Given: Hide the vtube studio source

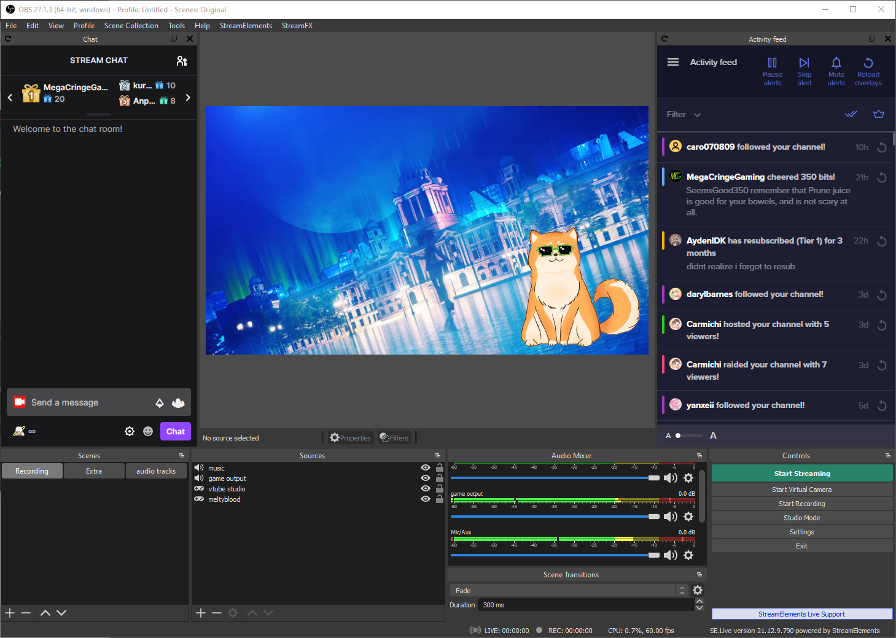Looking at the screenshot, I should pos(425,489).
